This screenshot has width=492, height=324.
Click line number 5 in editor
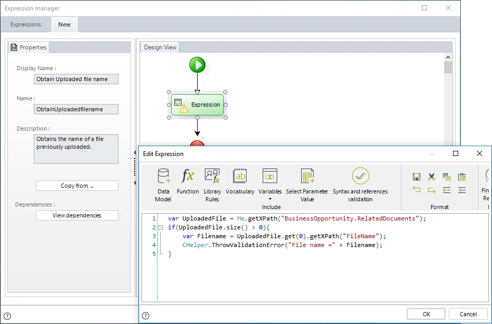point(154,254)
